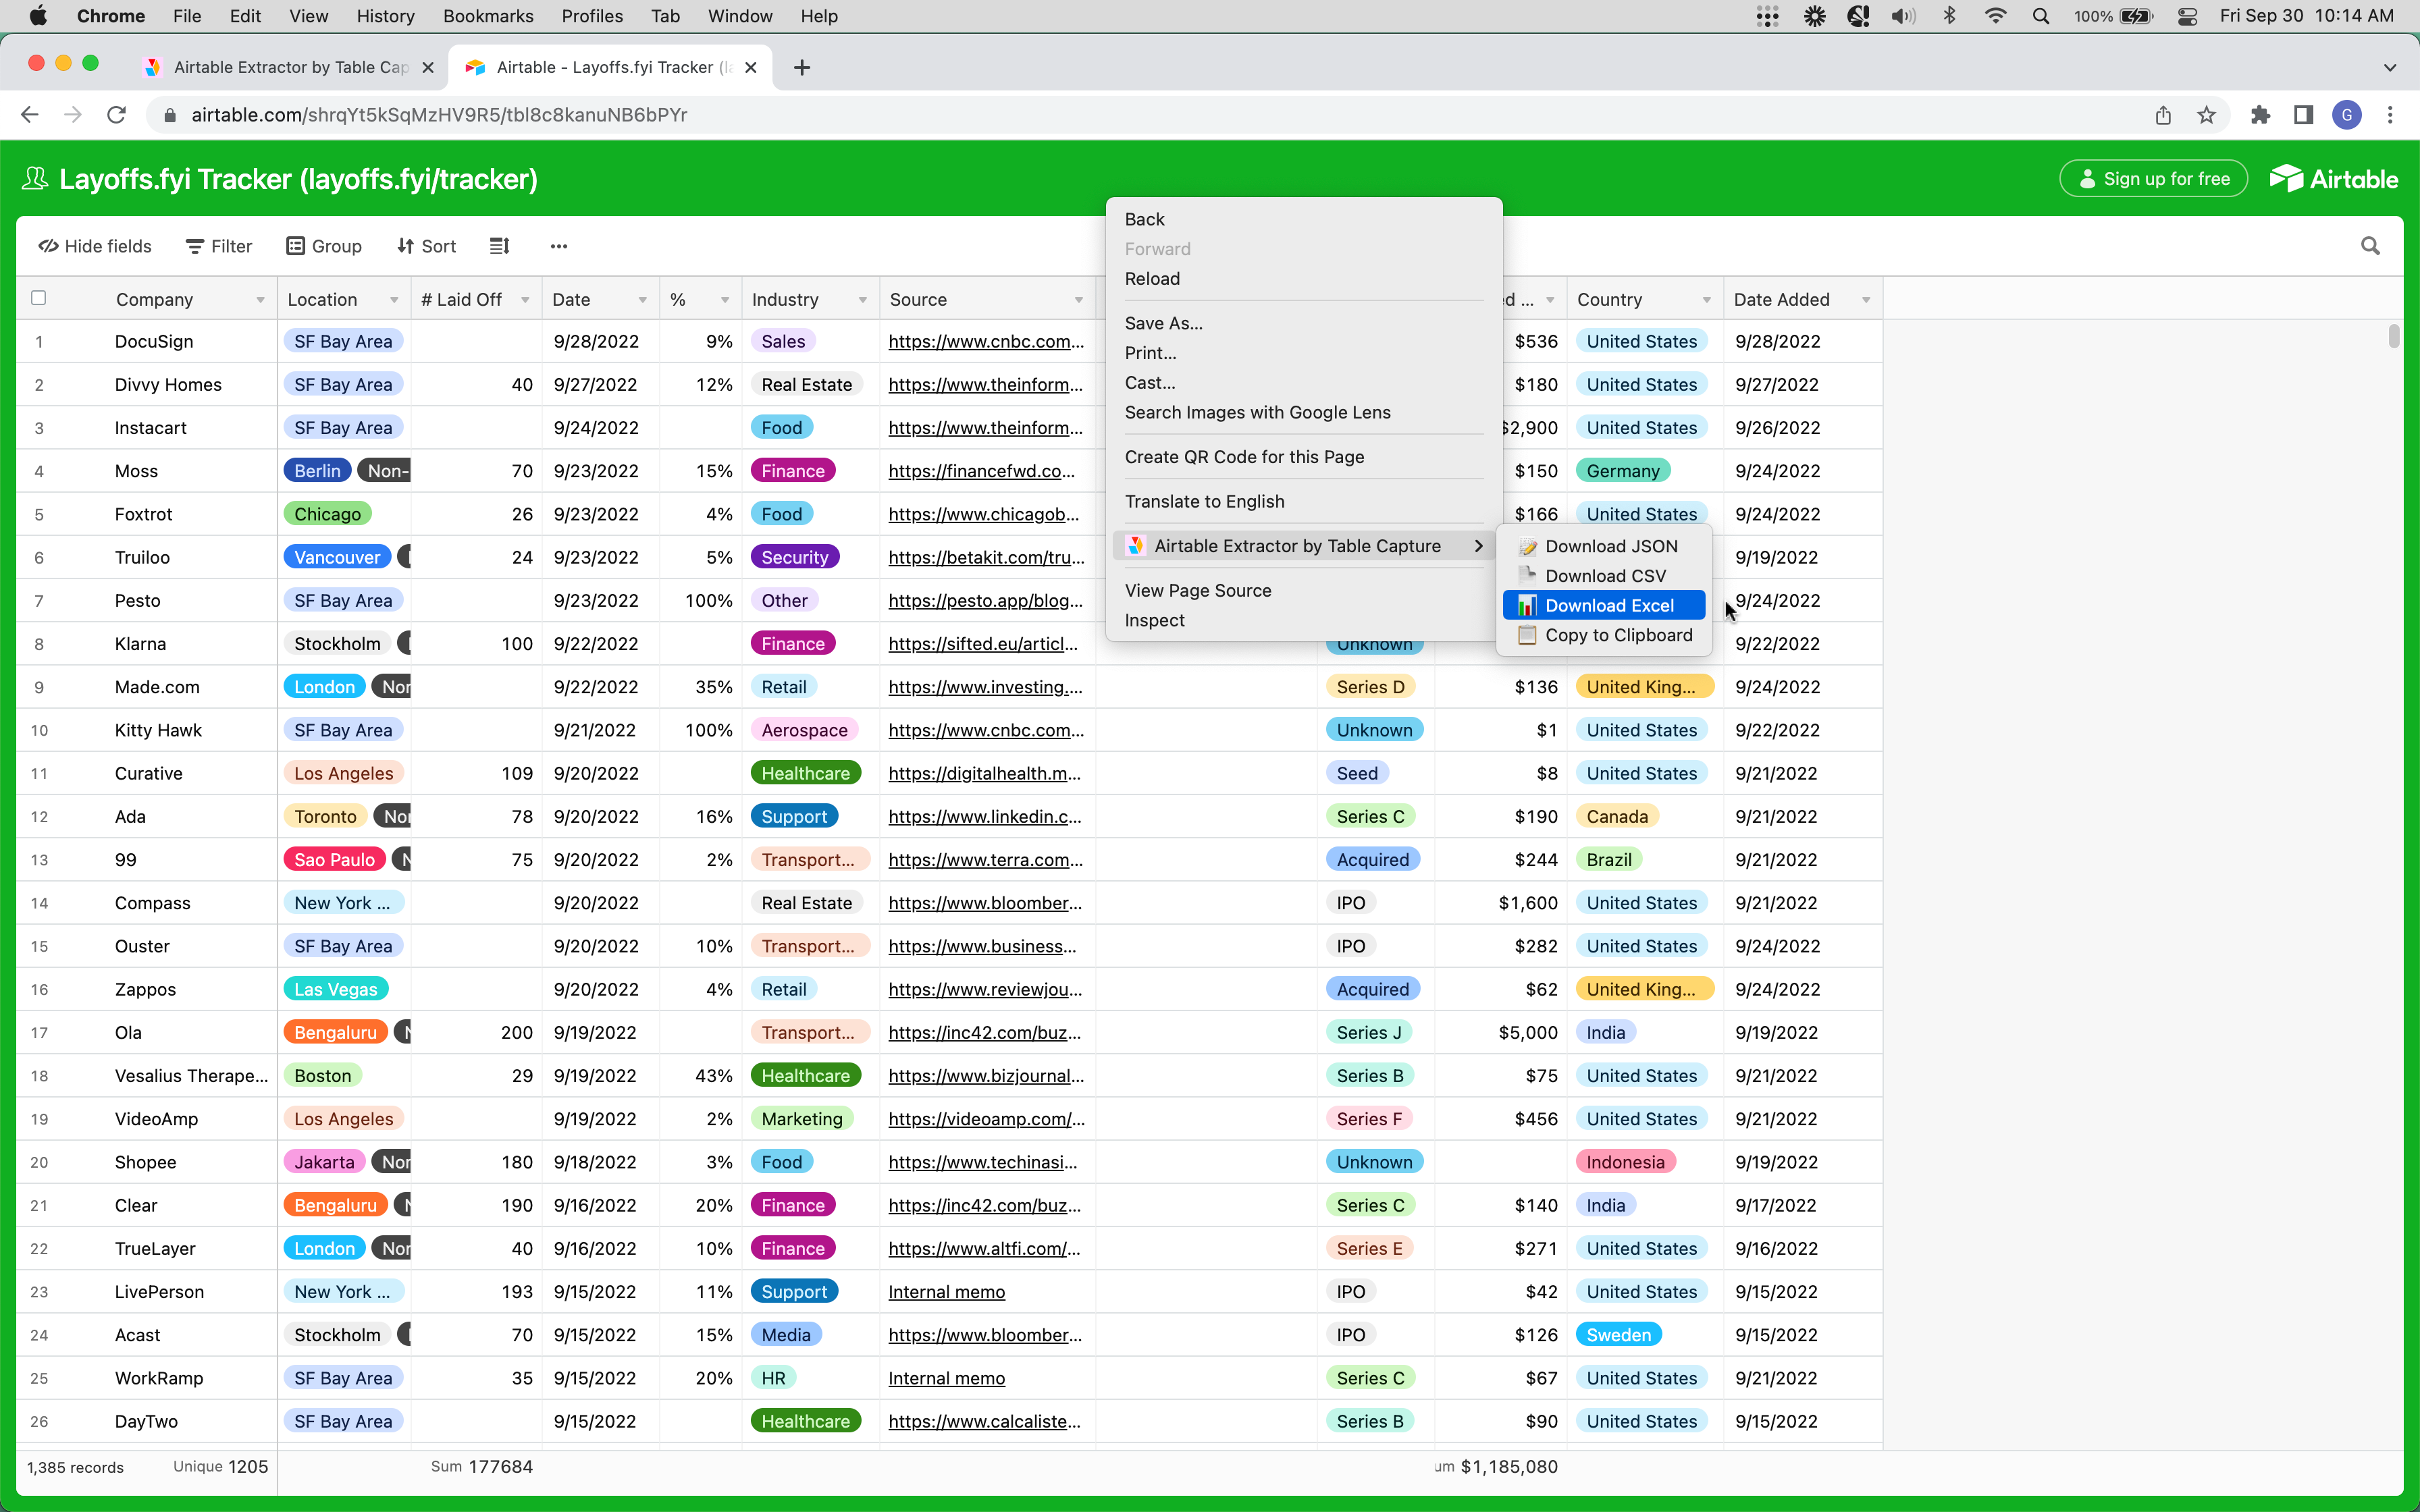The width and height of the screenshot is (2420, 1512).
Task: Open the Company column dropdown arrow
Action: pyautogui.click(x=260, y=300)
